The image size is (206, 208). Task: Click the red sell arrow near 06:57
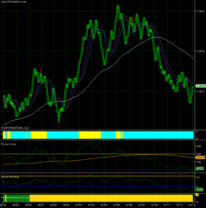click(41, 70)
